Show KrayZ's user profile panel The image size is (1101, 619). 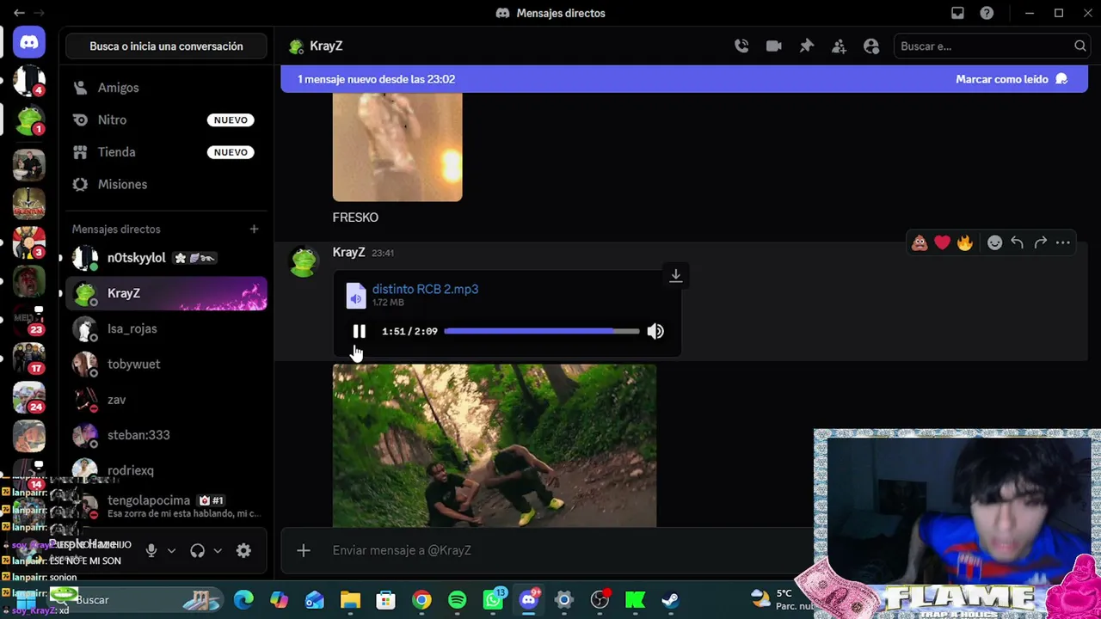871,46
